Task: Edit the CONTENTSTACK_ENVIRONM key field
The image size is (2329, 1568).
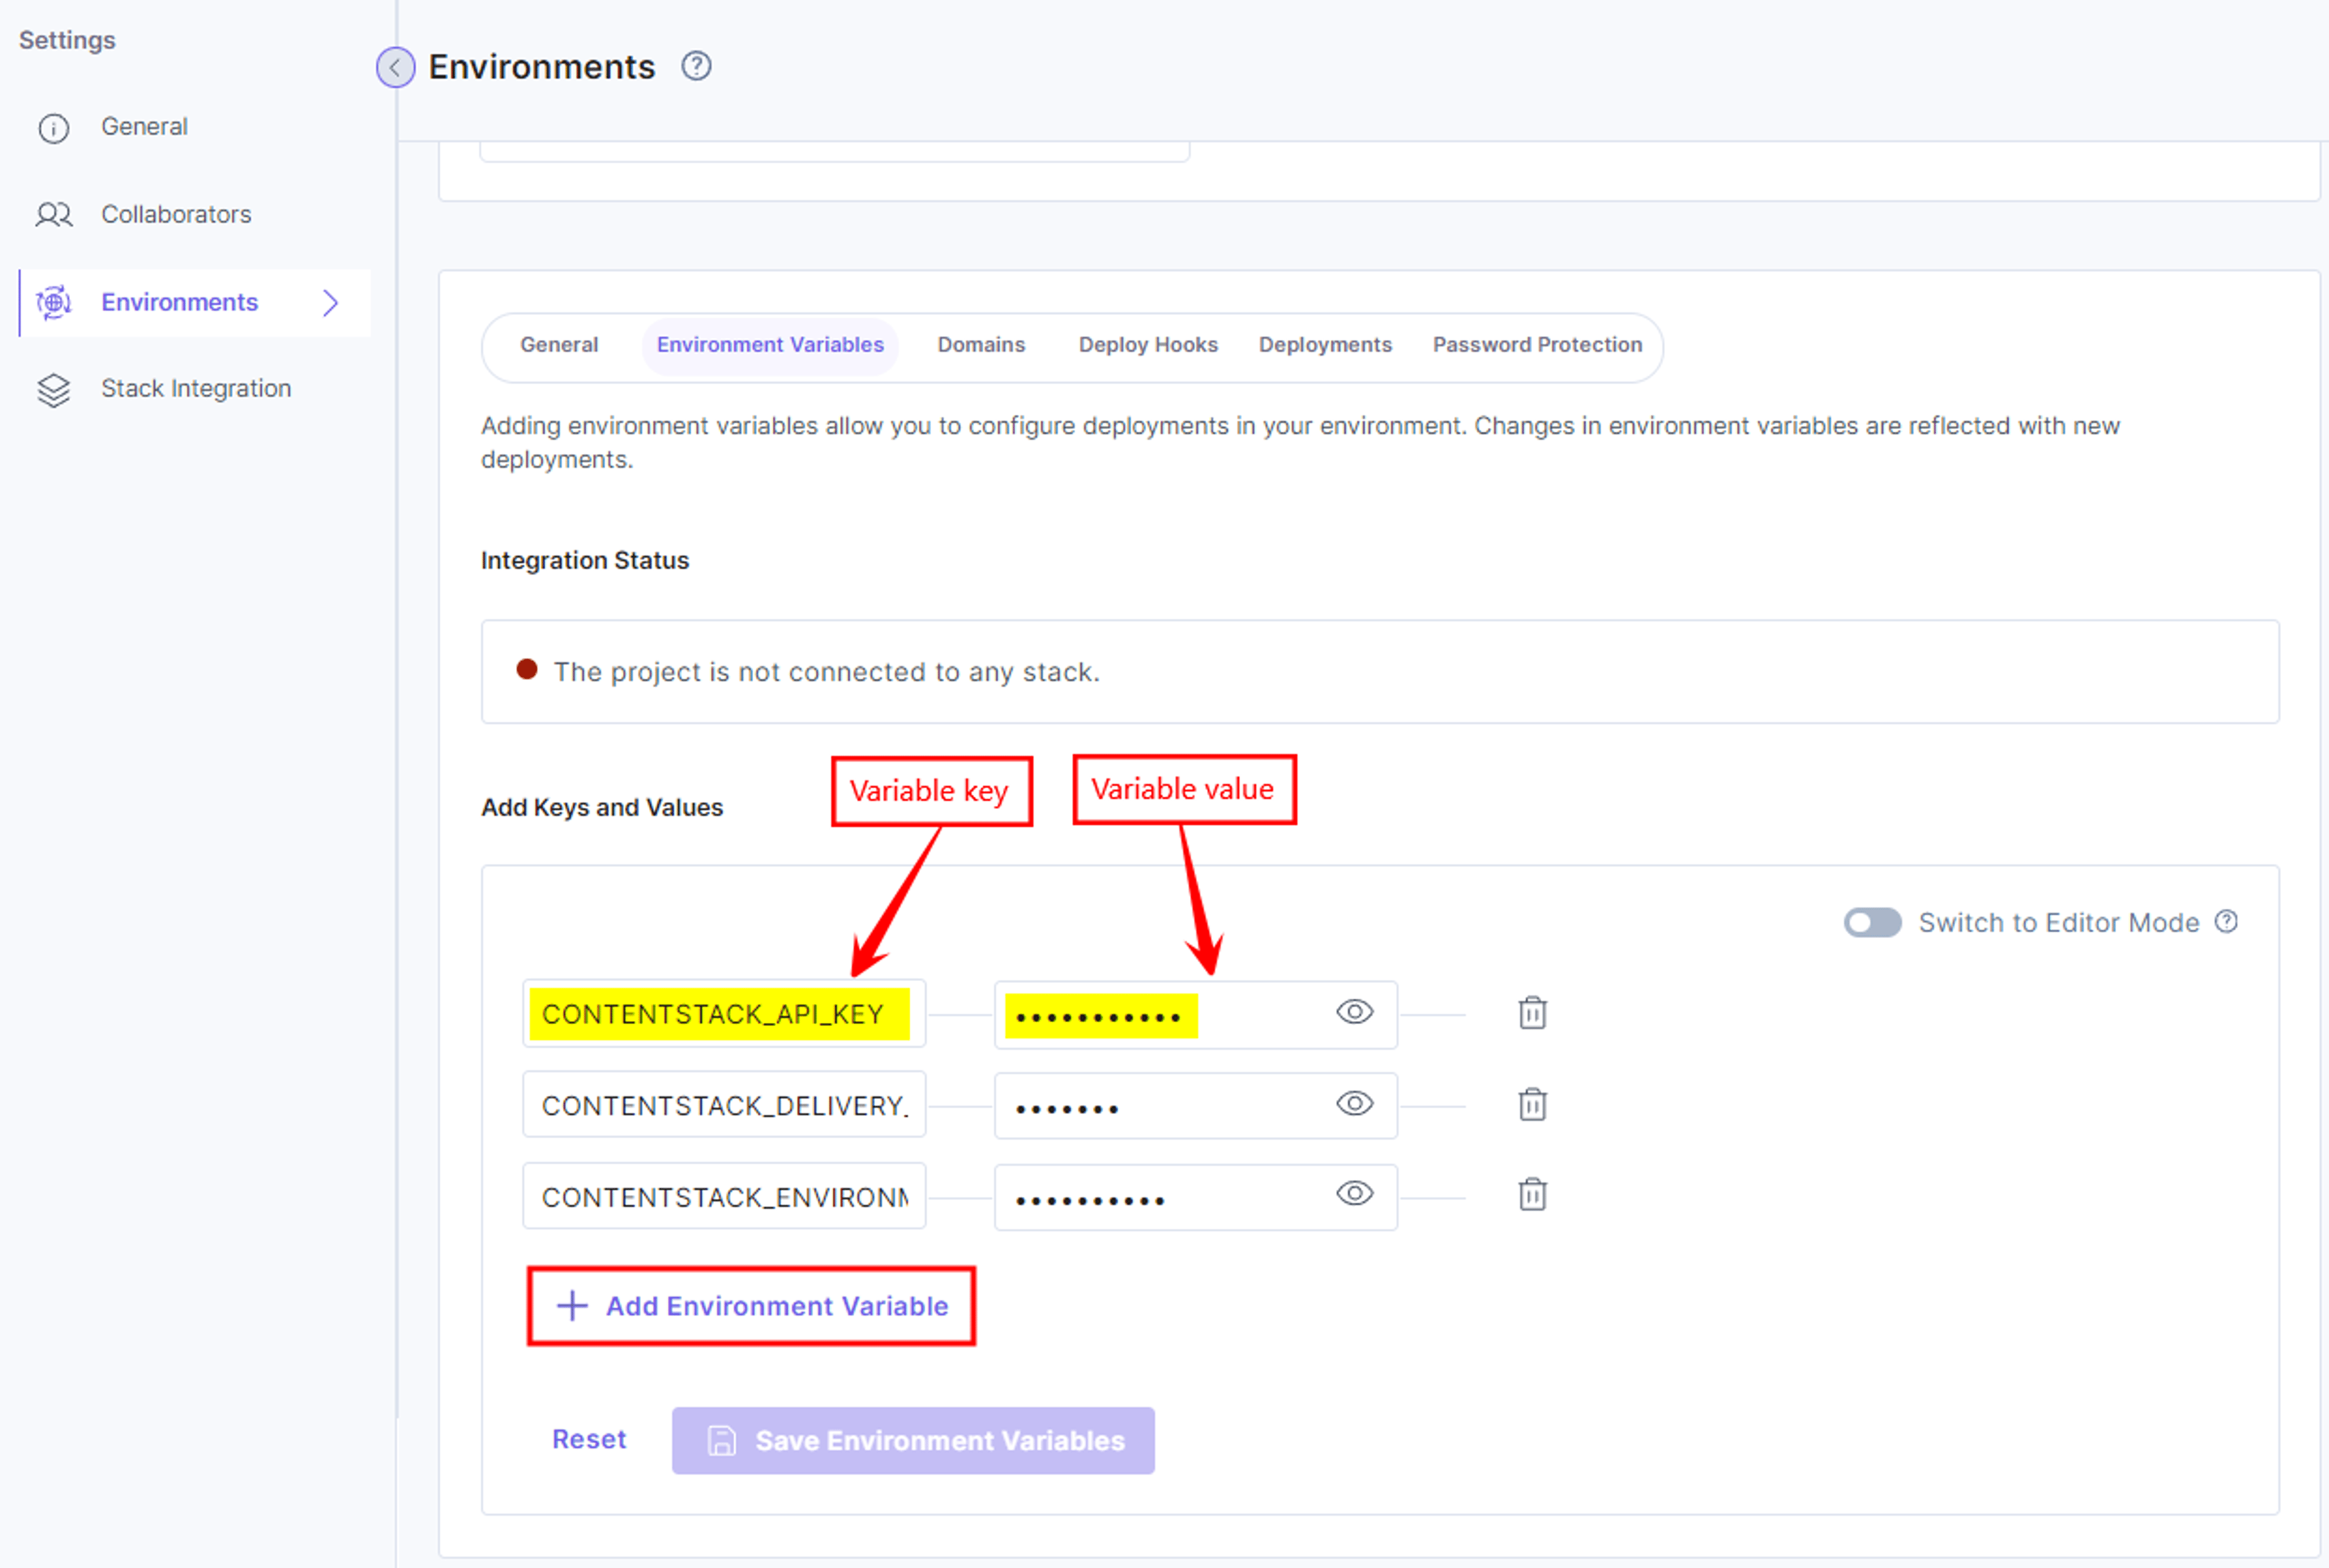Action: [724, 1196]
